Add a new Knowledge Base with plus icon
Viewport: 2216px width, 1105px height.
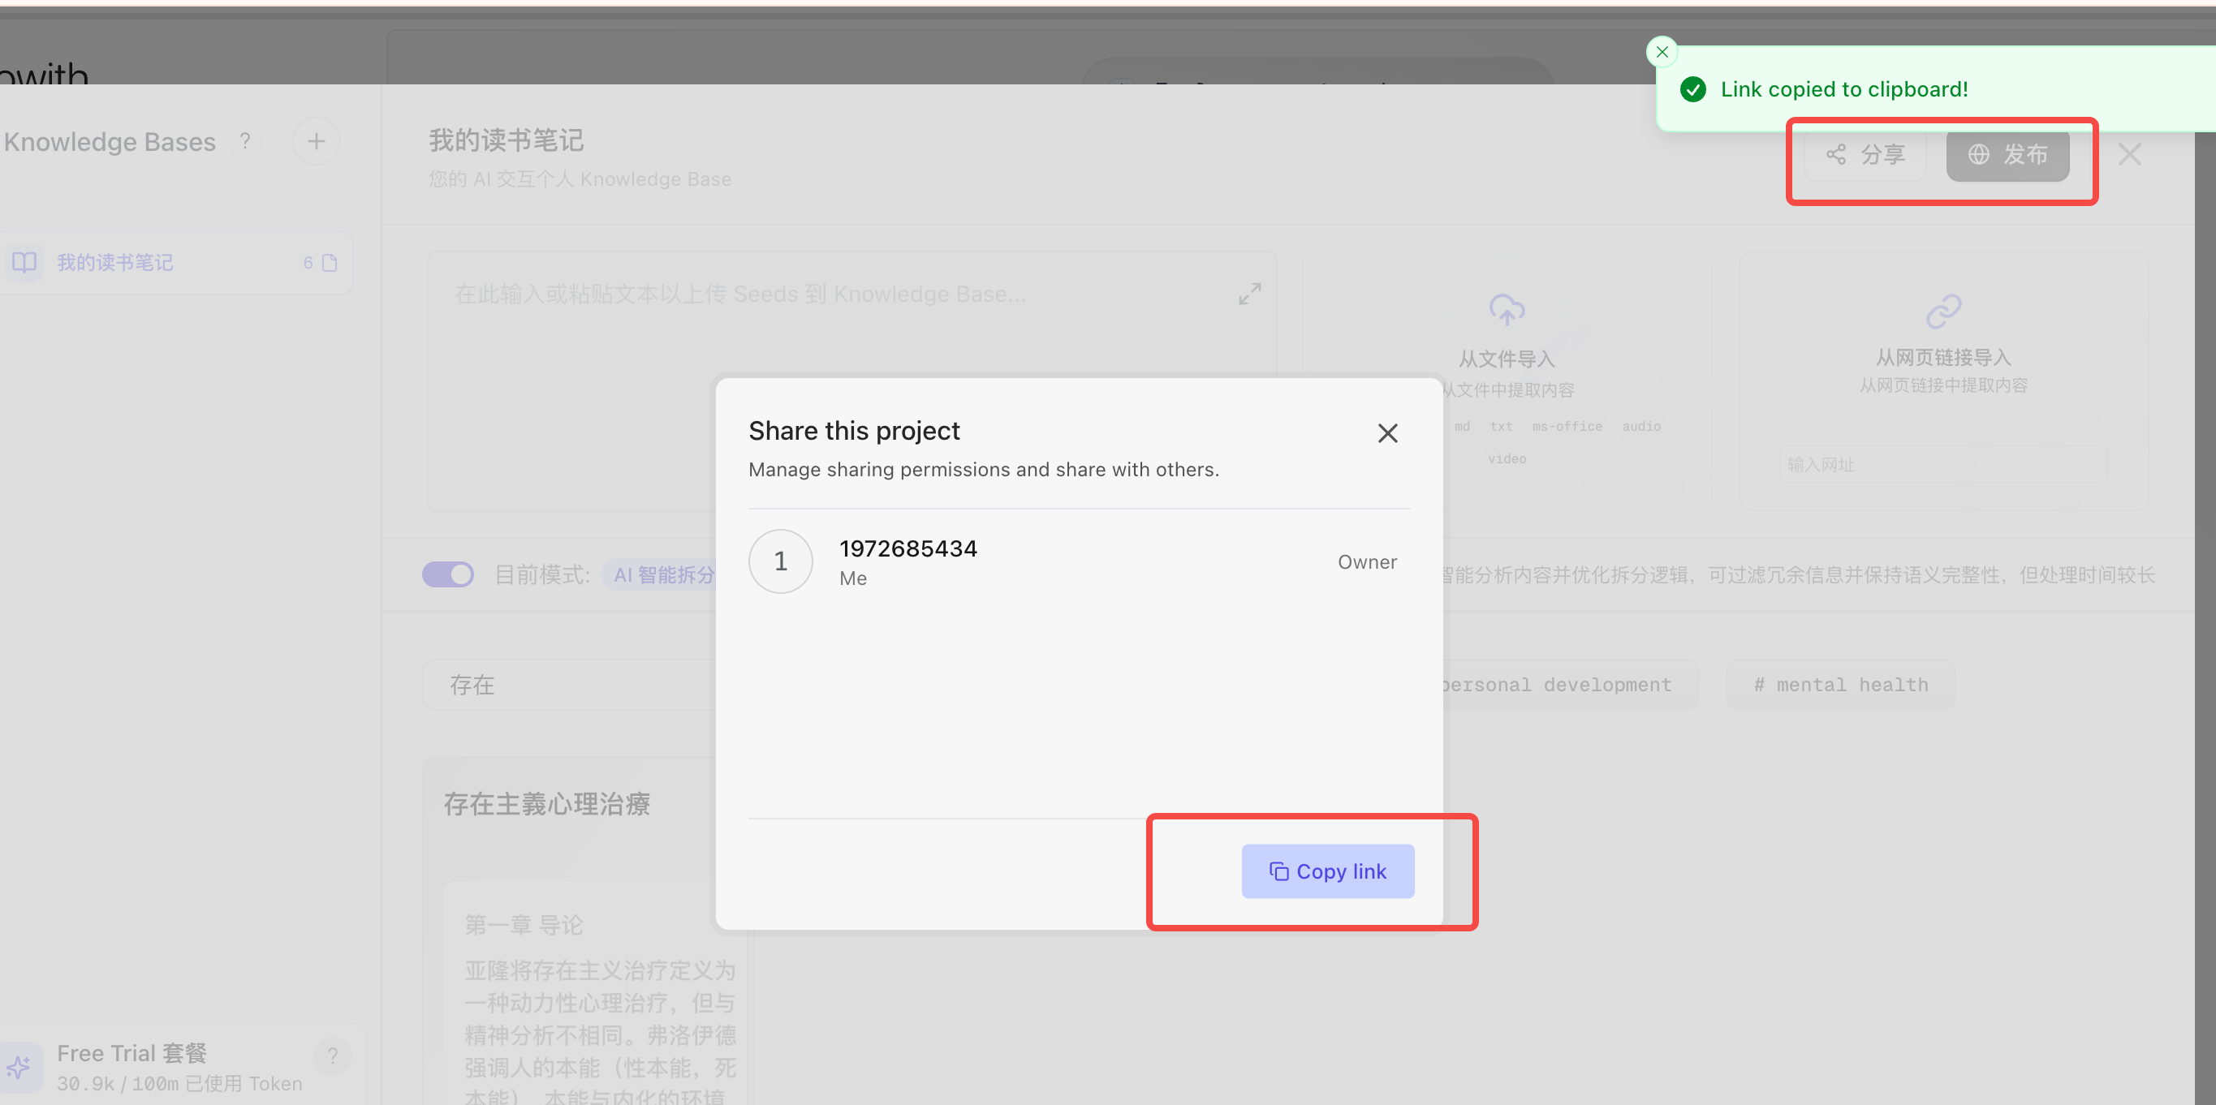[x=316, y=141]
